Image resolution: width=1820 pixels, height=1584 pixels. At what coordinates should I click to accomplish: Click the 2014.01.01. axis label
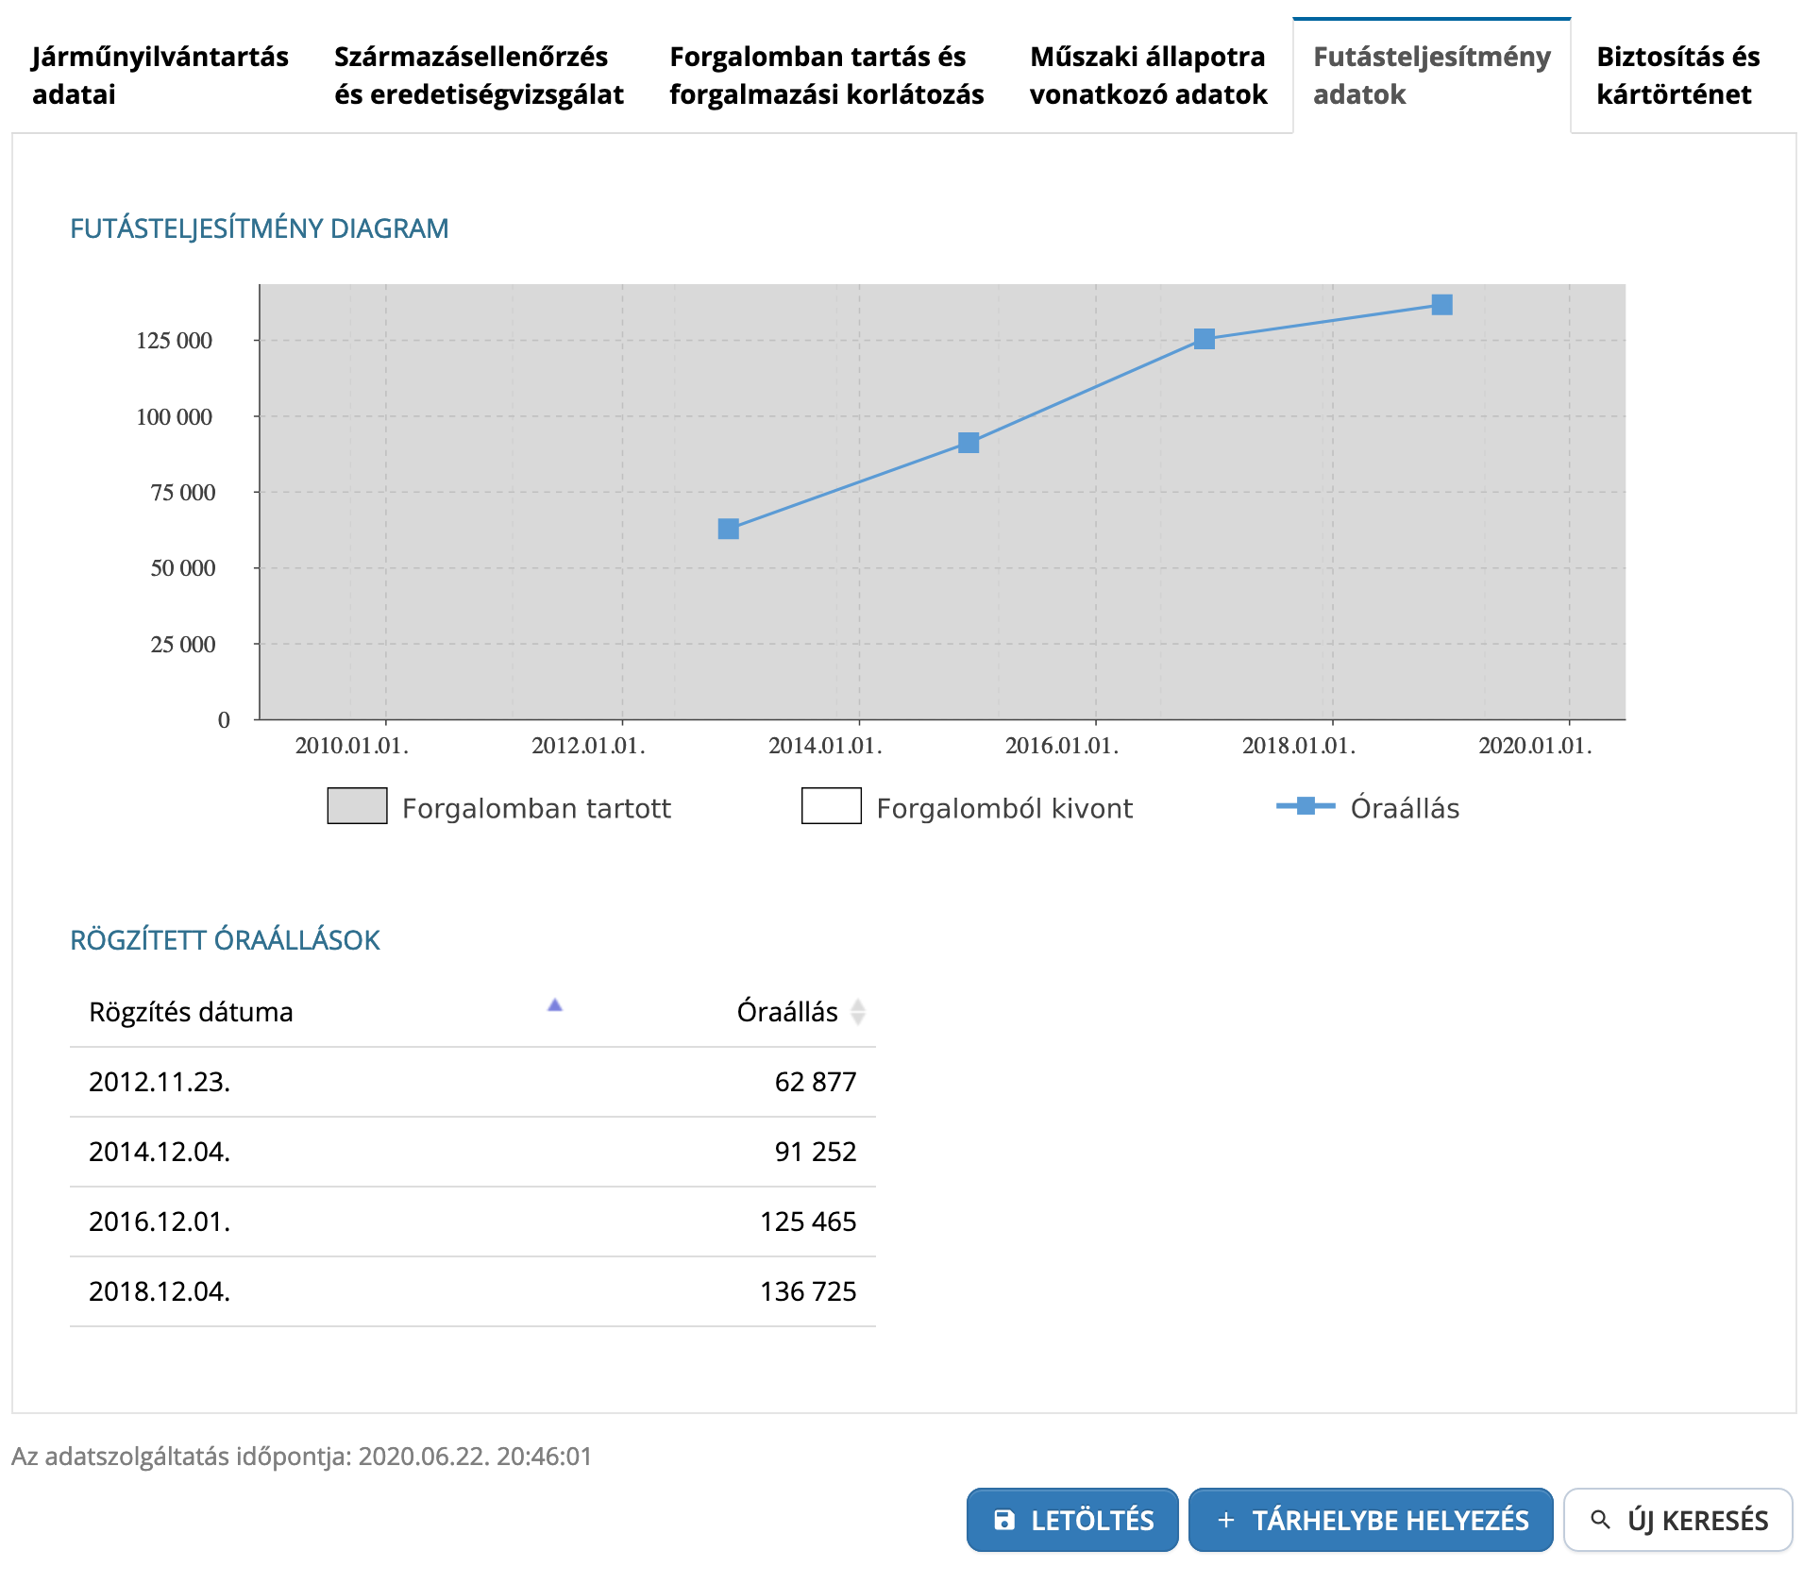825,746
